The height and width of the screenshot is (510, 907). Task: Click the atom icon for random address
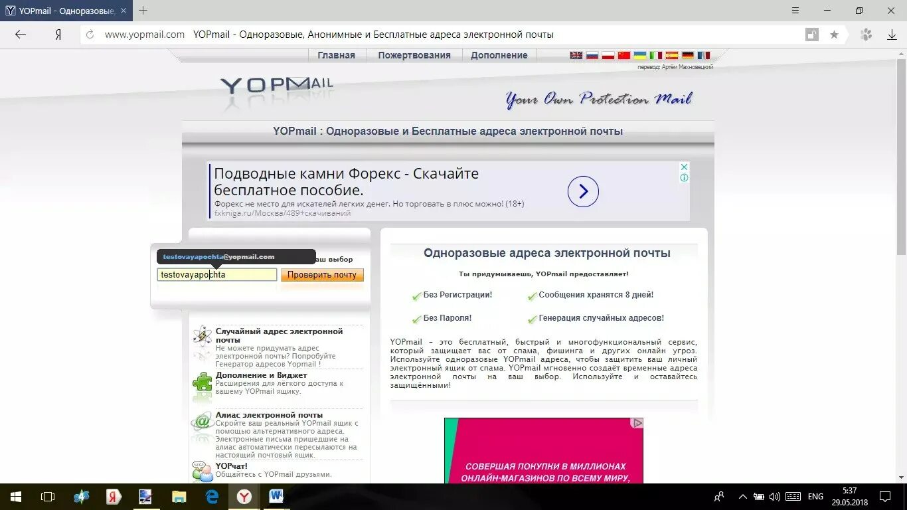click(x=202, y=336)
